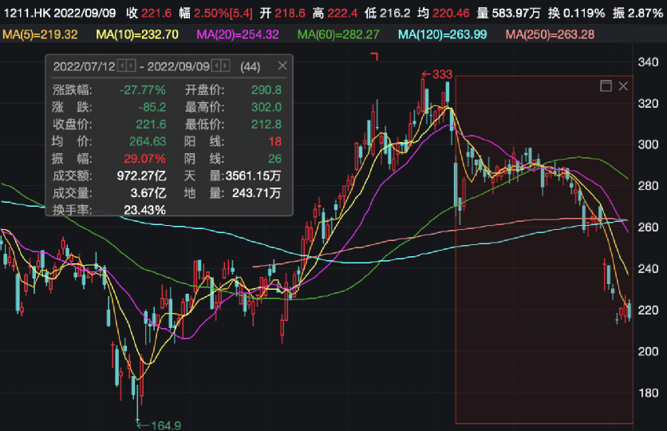The width and height of the screenshot is (667, 431).
Task: Step end date 2022/09/09 forward
Action: [223, 66]
